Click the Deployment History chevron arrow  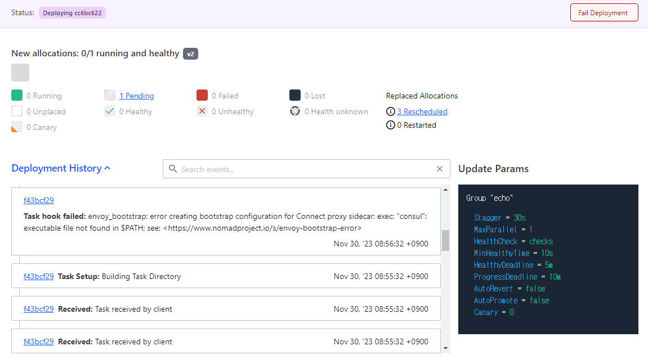pyautogui.click(x=108, y=168)
